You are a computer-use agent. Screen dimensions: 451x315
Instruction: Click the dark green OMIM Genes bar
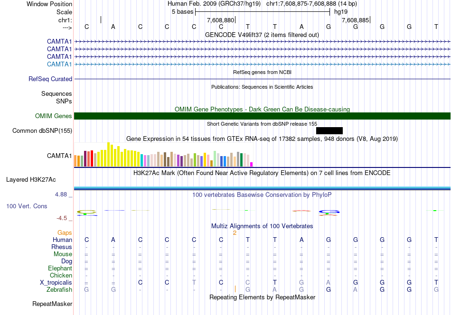(x=263, y=116)
